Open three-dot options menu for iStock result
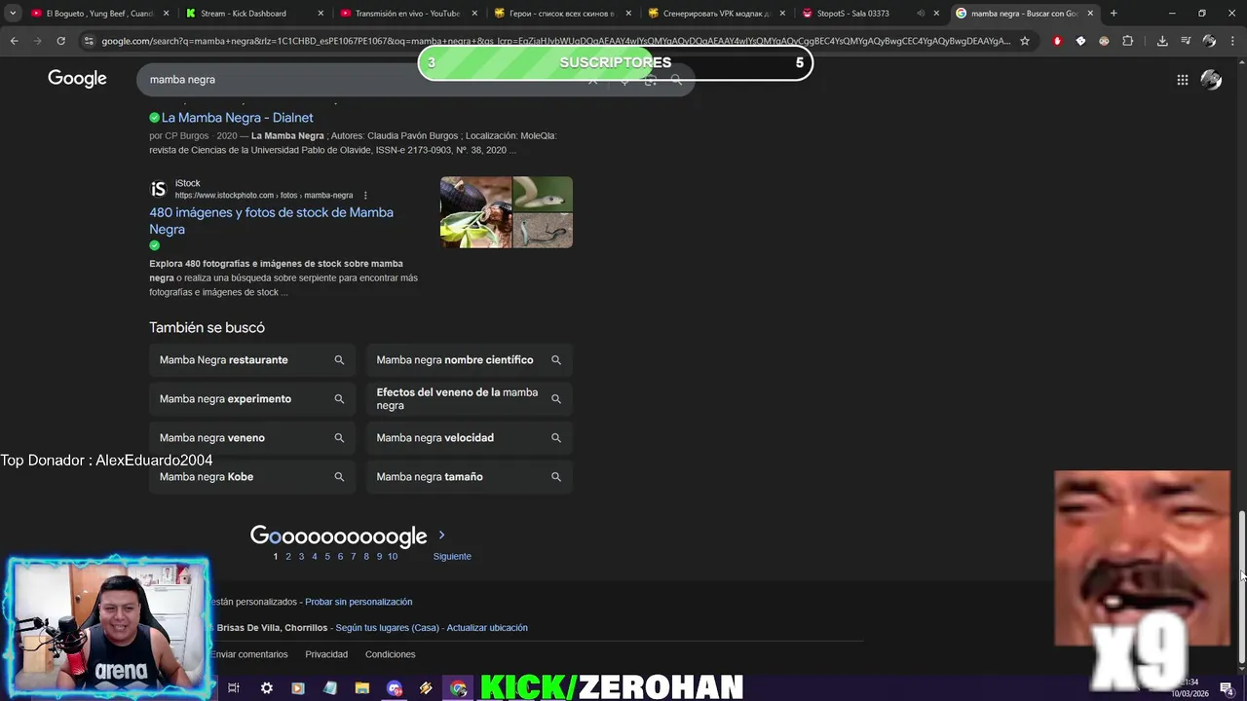Screen dimensions: 1247x701 pyautogui.click(x=365, y=196)
